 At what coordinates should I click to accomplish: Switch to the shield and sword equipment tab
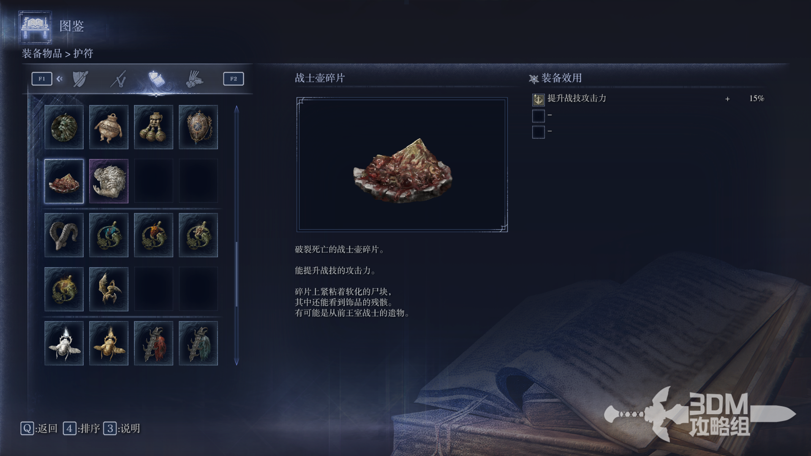[80, 79]
